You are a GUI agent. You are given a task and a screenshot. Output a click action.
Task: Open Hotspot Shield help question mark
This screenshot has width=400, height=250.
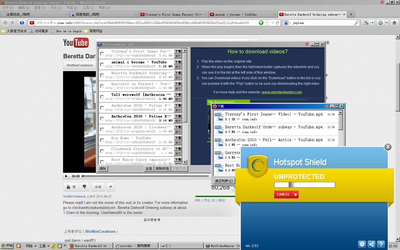coord(381,244)
